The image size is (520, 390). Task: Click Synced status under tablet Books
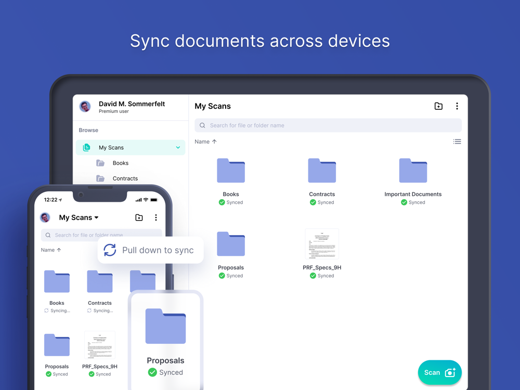pyautogui.click(x=231, y=202)
